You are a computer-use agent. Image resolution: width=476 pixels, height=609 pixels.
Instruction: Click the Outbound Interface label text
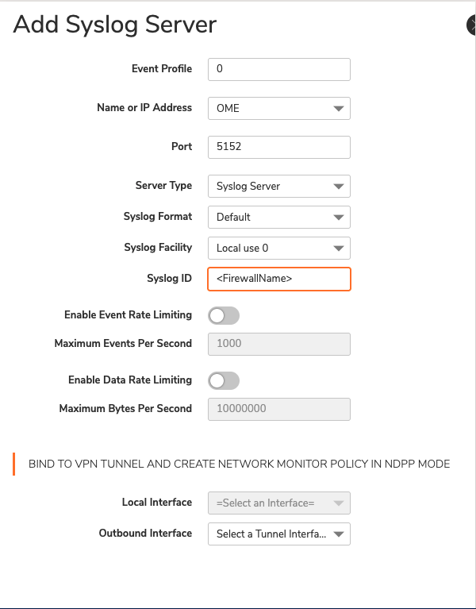tap(145, 534)
